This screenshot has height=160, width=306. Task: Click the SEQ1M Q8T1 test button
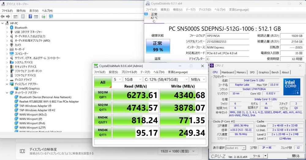coord(103,95)
